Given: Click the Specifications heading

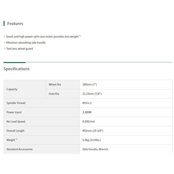Looking at the screenshot, I should point(17,69).
